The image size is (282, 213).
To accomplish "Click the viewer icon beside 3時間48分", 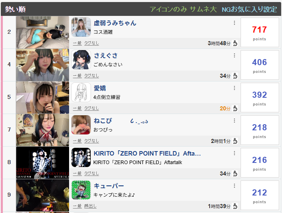I will tap(235, 43).
